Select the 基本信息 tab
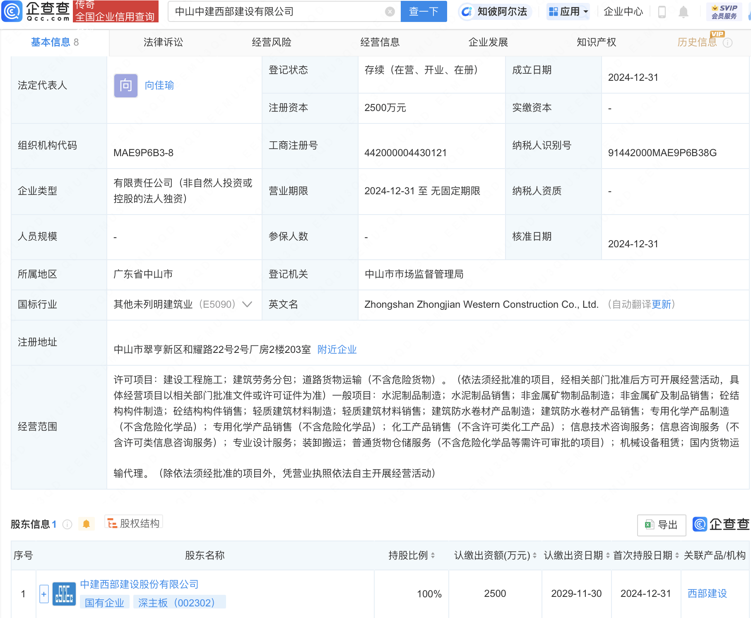This screenshot has height=618, width=751. (x=55, y=42)
